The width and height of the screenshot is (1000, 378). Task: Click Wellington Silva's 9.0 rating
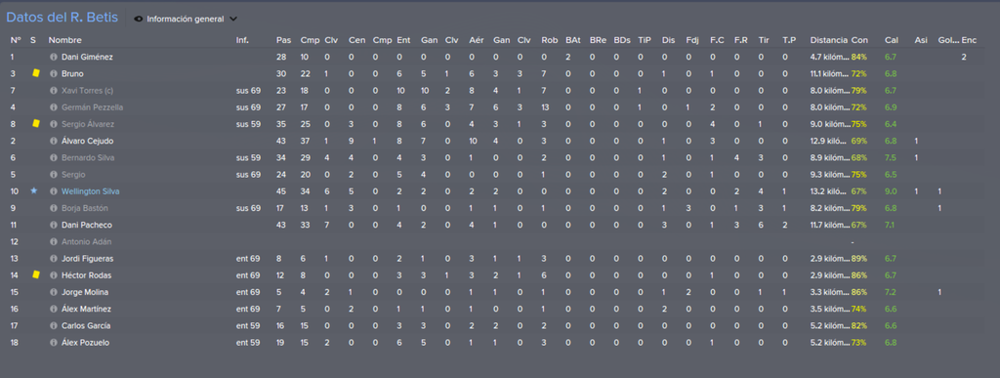pos(891,191)
